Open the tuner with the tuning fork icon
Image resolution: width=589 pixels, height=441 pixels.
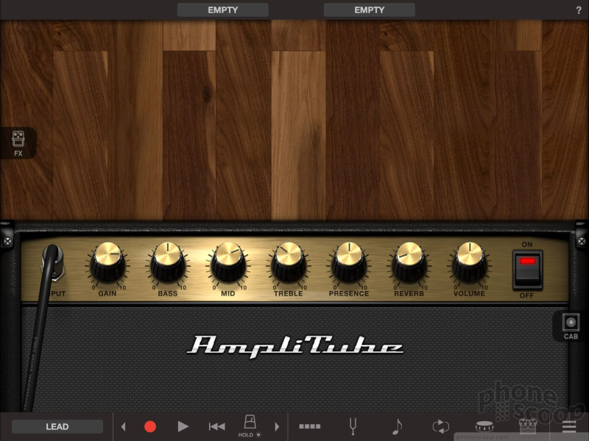click(353, 426)
